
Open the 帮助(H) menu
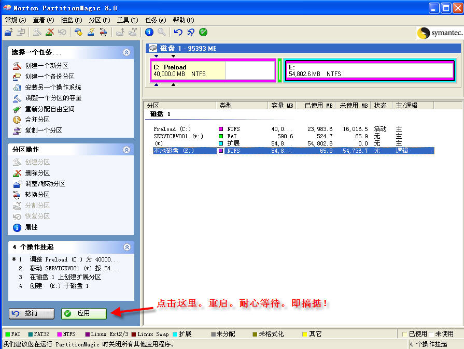(184, 20)
